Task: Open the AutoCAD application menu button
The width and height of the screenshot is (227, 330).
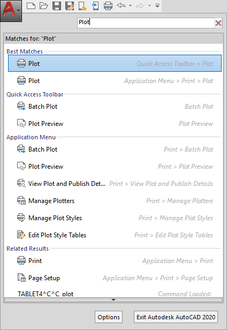Action: click(11, 11)
